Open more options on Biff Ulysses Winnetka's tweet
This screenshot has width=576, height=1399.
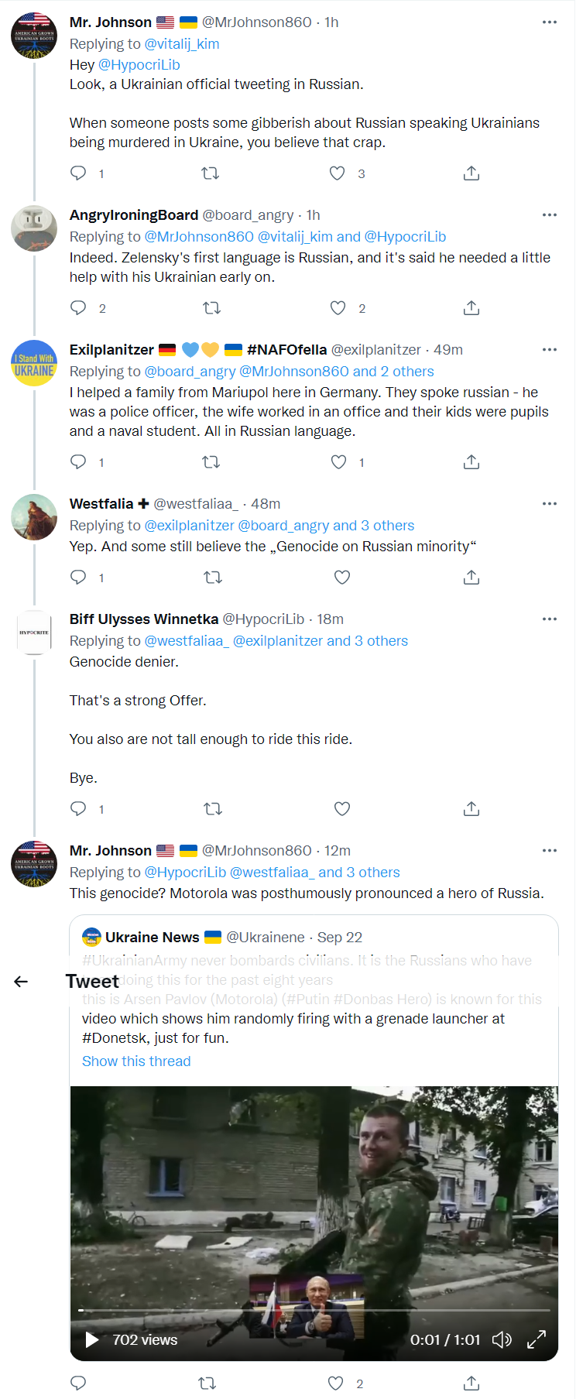[x=550, y=619]
